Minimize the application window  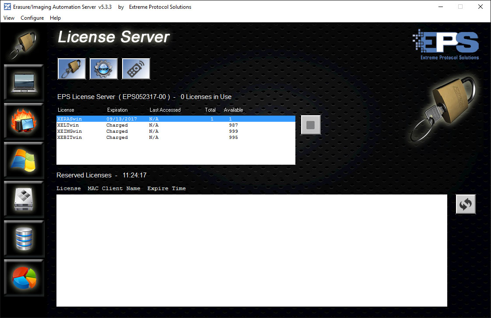click(x=441, y=7)
